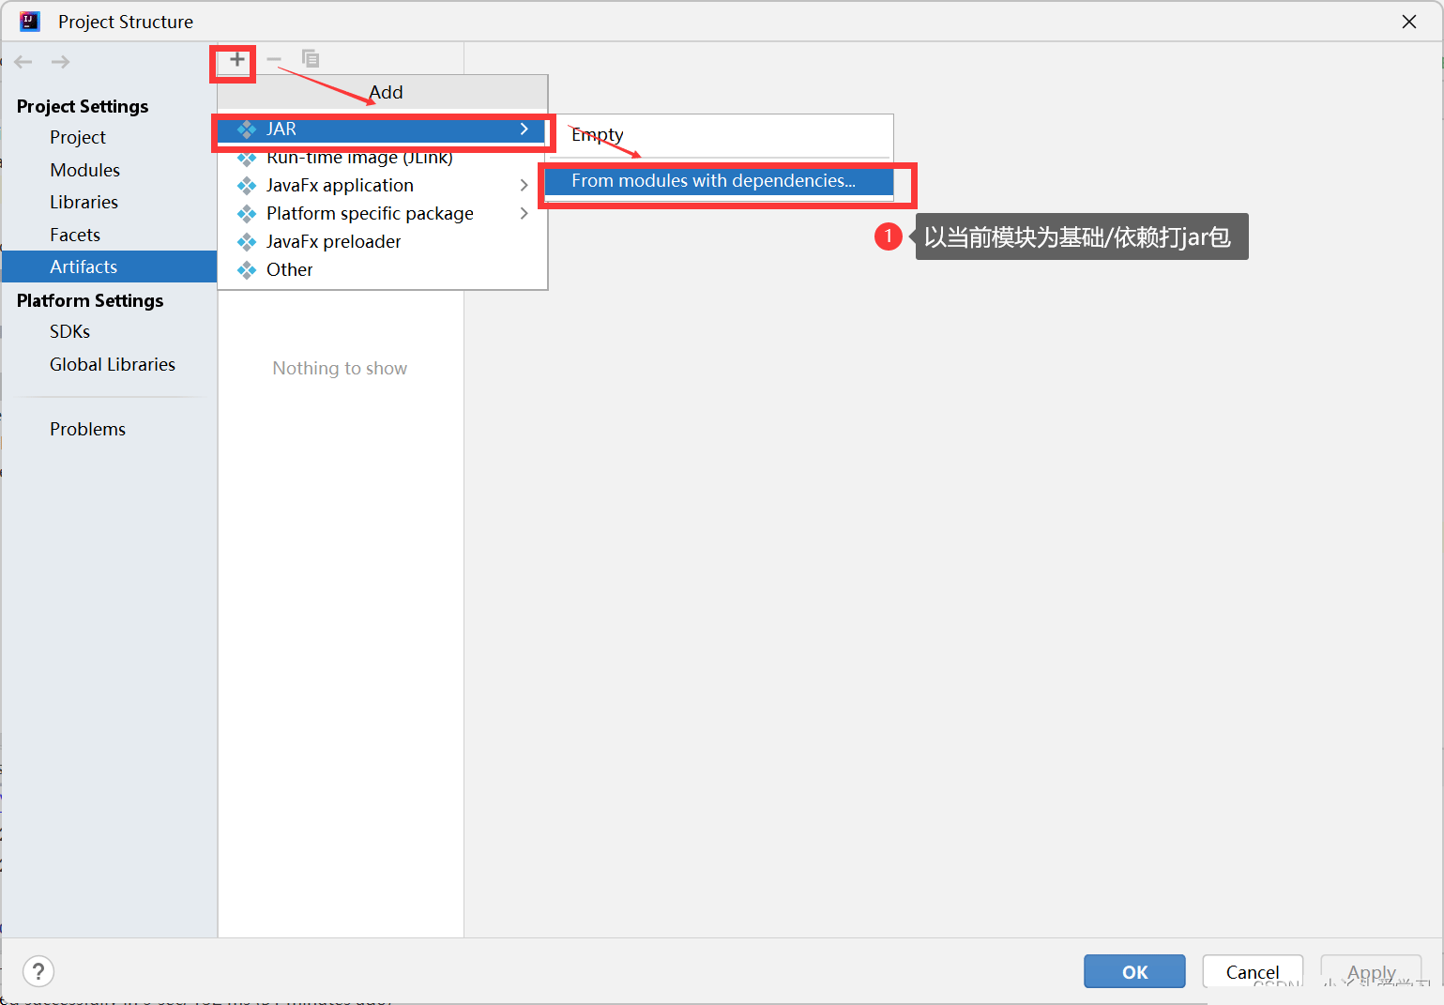Click the icon next to Other entry
Viewport: 1444px width, 1005px height.
[247, 270]
